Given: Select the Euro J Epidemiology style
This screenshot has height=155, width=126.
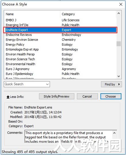Looking at the screenshot, I should click(x=20, y=74).
